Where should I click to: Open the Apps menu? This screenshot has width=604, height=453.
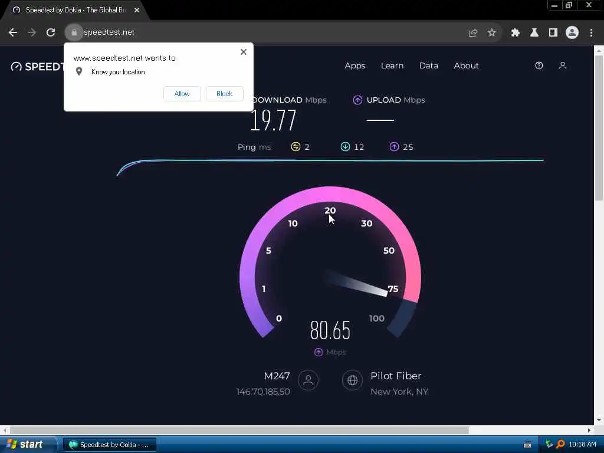354,66
